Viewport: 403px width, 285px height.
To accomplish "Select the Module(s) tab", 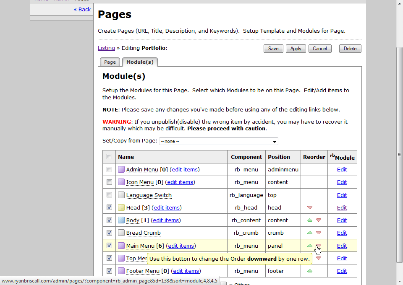I will [x=140, y=62].
